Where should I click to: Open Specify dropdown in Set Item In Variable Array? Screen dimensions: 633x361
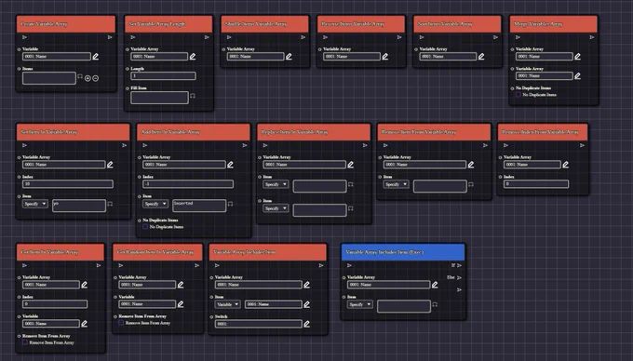click(35, 204)
